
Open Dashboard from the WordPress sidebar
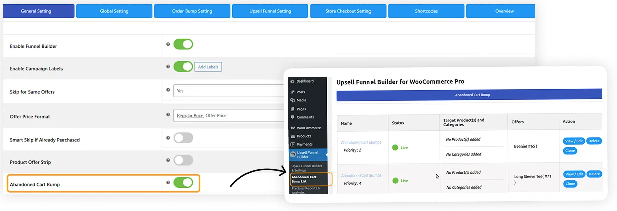(x=304, y=81)
